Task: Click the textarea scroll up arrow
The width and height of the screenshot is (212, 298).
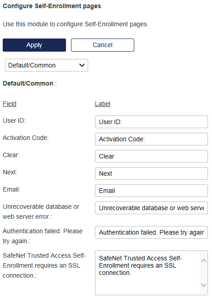Action: 204,260
